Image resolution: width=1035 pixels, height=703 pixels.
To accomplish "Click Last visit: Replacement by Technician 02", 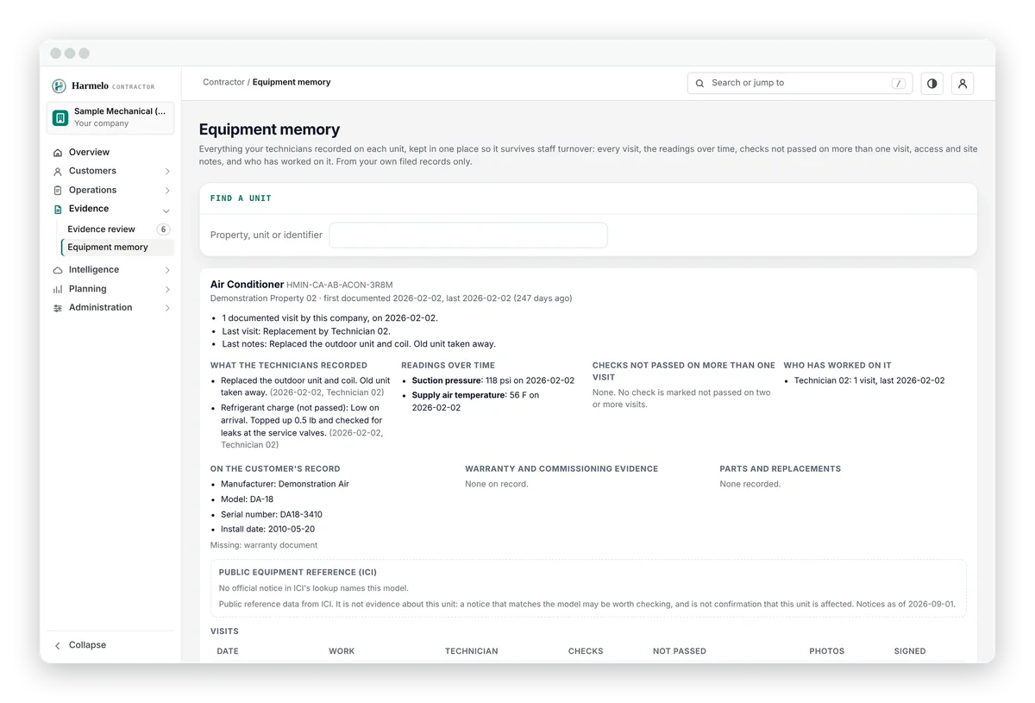I will pyautogui.click(x=306, y=331).
